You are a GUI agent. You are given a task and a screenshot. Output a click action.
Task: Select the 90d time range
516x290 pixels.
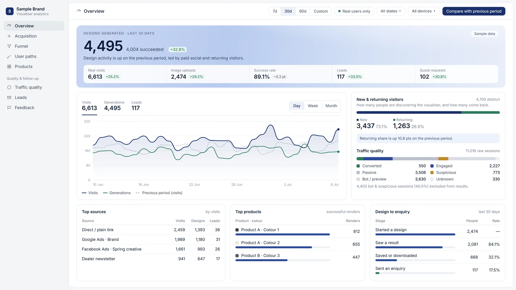coord(303,11)
